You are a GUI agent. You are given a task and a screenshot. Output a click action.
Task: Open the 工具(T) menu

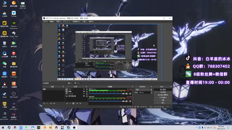pyautogui.click(x=84, y=21)
